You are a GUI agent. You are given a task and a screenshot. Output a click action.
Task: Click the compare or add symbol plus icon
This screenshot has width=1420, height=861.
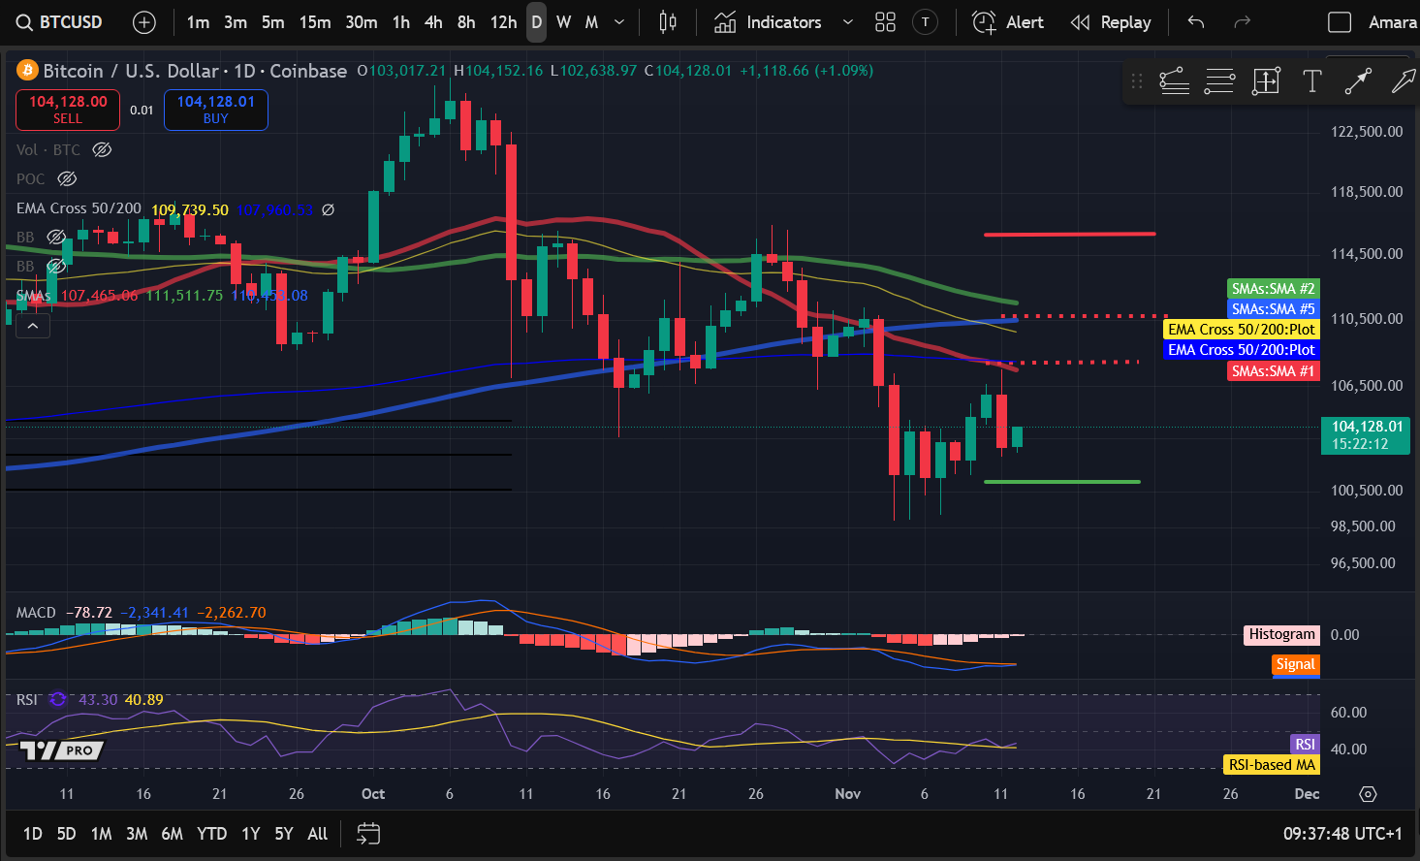point(144,22)
